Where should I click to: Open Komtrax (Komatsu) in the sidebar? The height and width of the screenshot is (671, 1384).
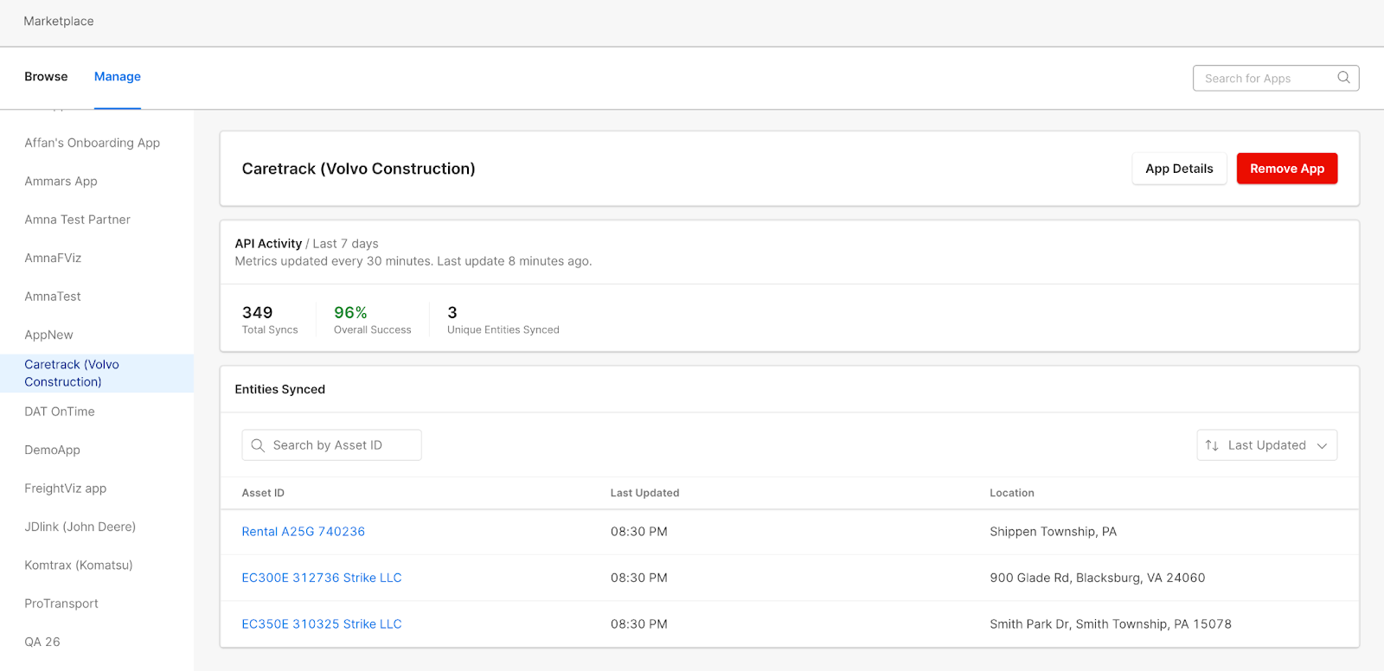click(x=79, y=566)
